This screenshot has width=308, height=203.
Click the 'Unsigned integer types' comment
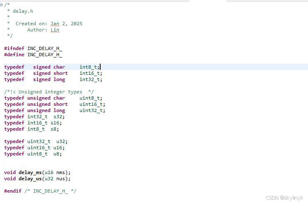[x=50, y=92]
